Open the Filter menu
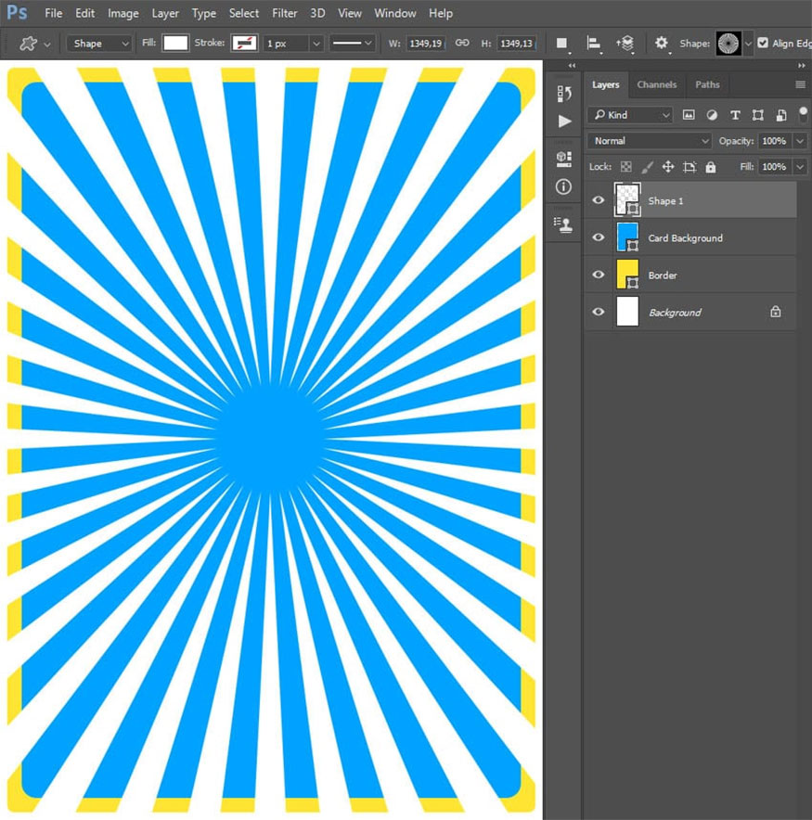 [285, 13]
